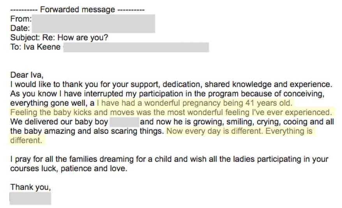The width and height of the screenshot is (342, 208).
Task: Select the 'From:' field label
Action: [x=21, y=19]
